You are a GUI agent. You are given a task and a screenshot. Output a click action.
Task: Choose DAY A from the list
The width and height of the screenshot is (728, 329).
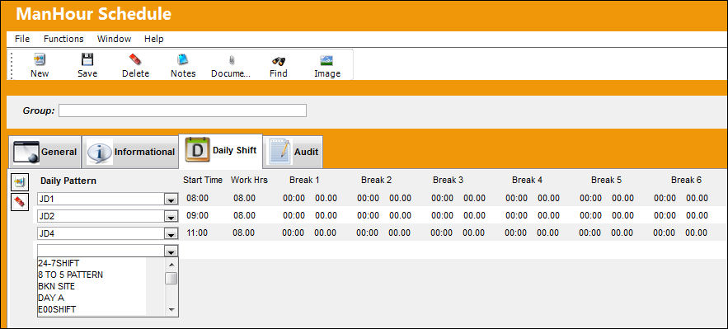pyautogui.click(x=51, y=298)
